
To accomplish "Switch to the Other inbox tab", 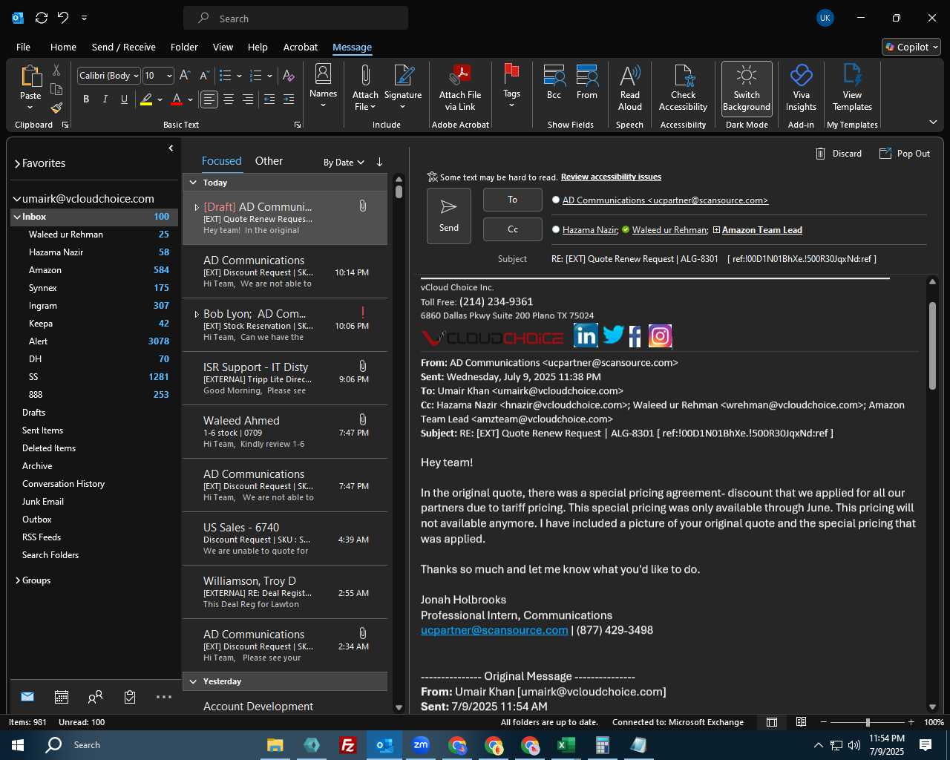I will point(269,161).
